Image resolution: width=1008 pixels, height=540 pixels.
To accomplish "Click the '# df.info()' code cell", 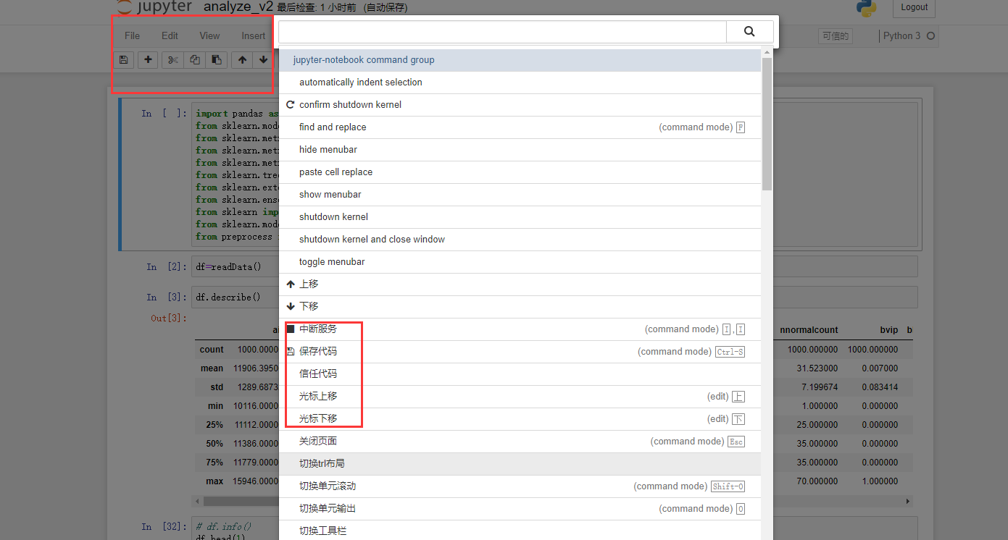I will (555, 528).
